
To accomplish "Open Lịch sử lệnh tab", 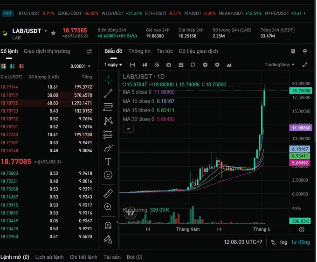I will point(49,257).
